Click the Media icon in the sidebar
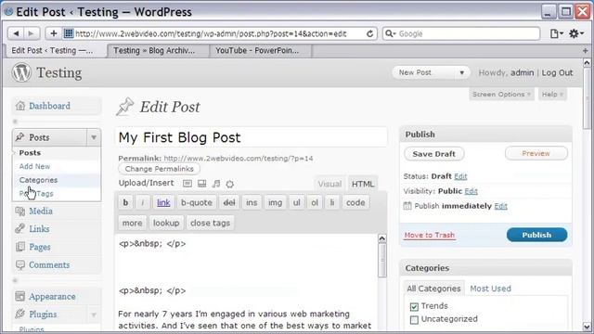Image resolution: width=594 pixels, height=334 pixels. [x=20, y=211]
